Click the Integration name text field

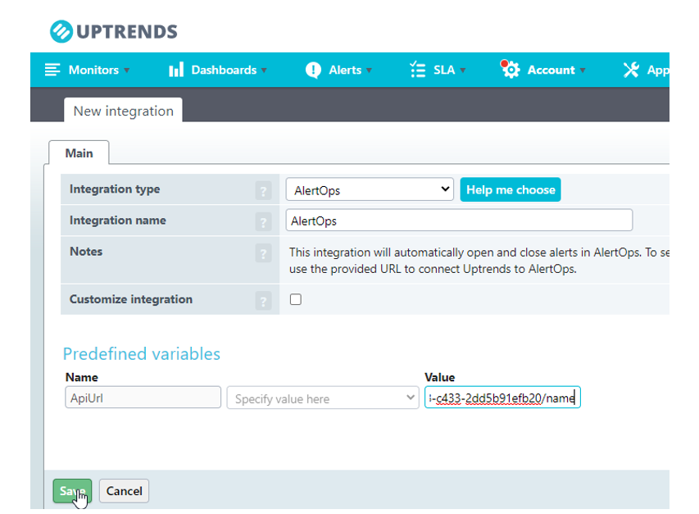click(x=460, y=221)
